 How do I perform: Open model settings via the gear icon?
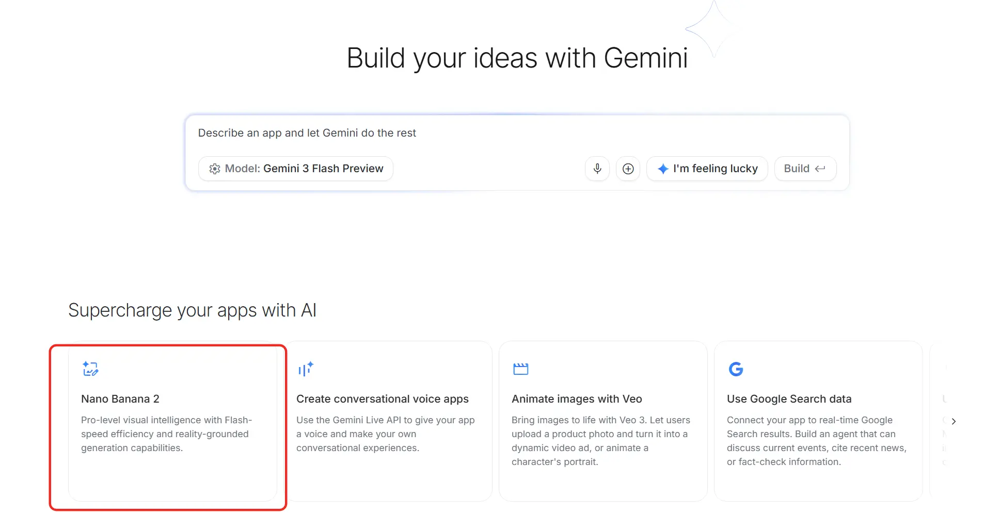point(215,169)
